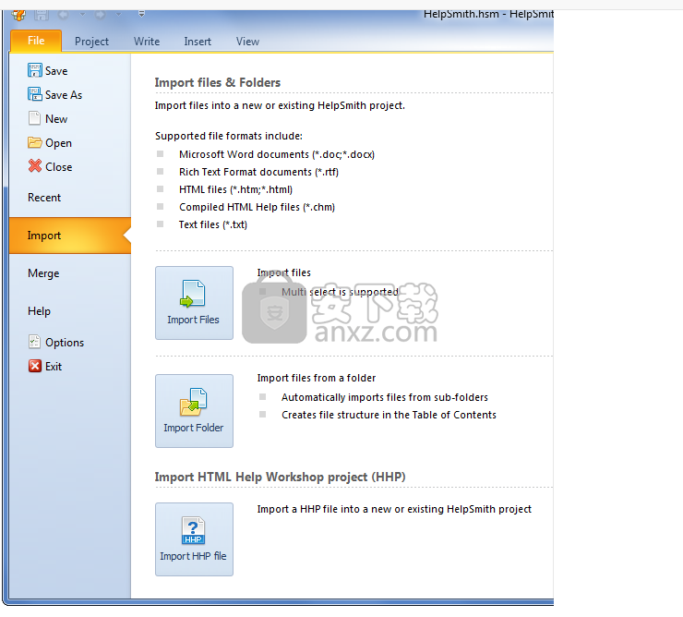Click the Back arrow in quick access toolbar

pyautogui.click(x=63, y=15)
